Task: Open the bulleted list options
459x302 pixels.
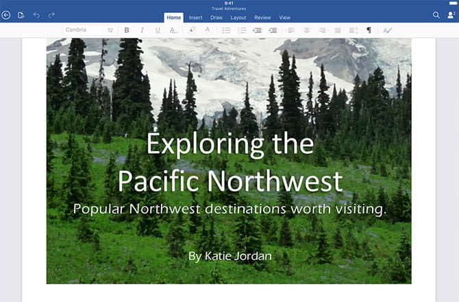Action: [x=227, y=30]
